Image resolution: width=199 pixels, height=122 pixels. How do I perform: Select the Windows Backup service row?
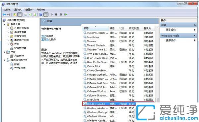click(x=109, y=112)
